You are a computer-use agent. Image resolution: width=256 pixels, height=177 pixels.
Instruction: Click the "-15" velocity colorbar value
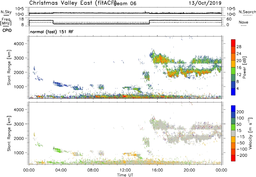coord(241,137)
